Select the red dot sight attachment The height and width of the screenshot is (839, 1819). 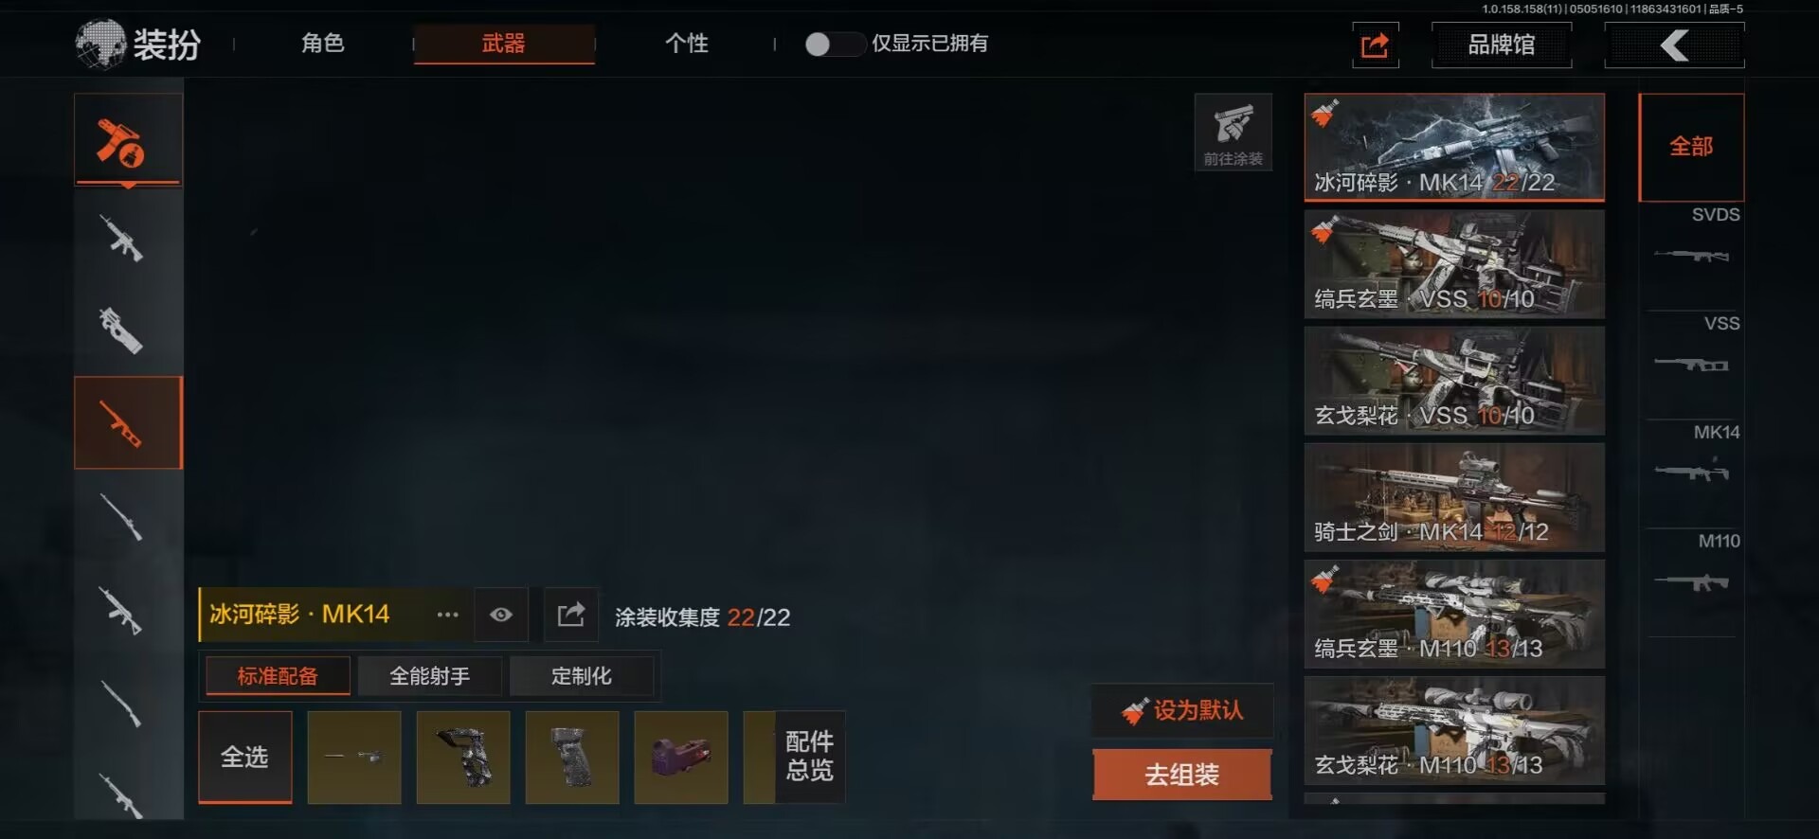pyautogui.click(x=681, y=758)
